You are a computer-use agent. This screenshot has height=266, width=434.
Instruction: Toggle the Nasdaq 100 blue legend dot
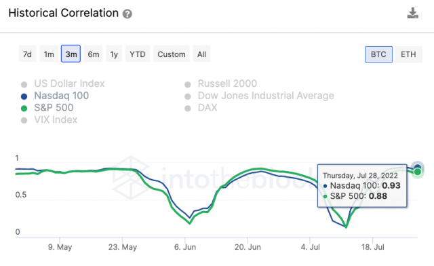[24, 96]
